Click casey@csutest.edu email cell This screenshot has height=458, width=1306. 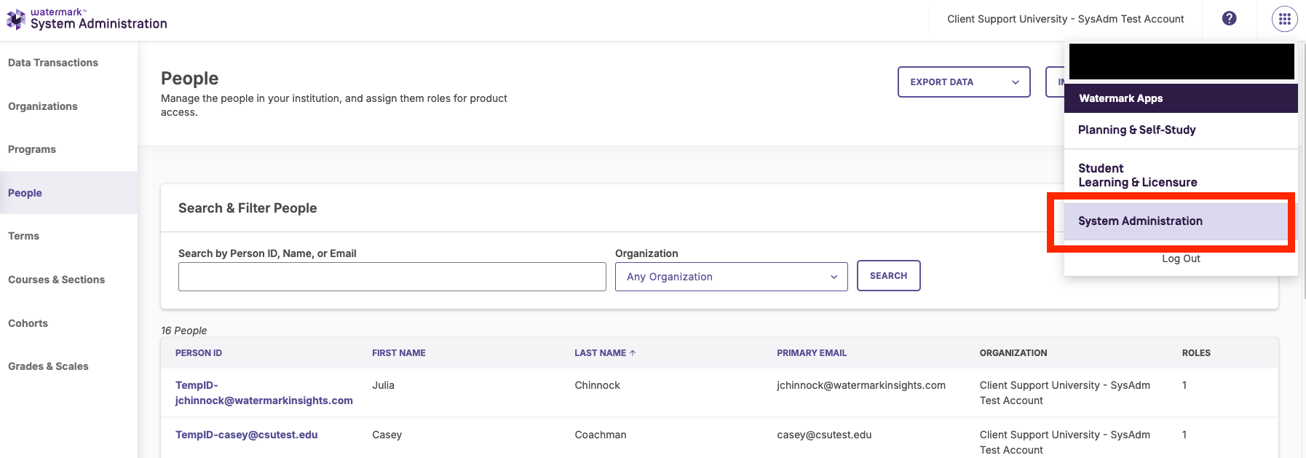824,435
